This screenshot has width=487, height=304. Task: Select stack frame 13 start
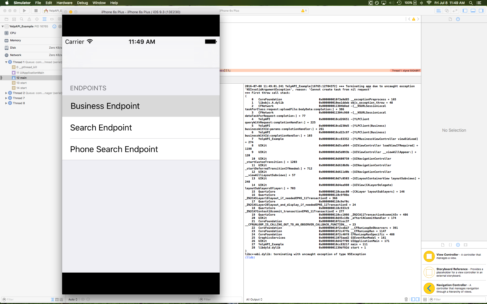(31, 83)
